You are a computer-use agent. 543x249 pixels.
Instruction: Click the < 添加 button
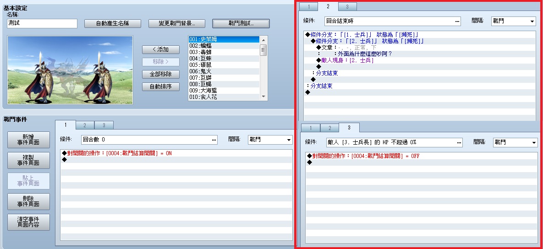161,49
